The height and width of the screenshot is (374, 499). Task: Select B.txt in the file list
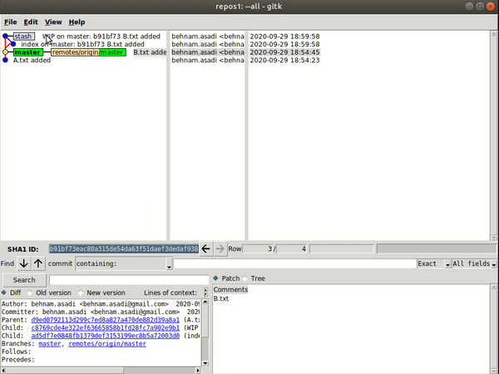coord(221,298)
